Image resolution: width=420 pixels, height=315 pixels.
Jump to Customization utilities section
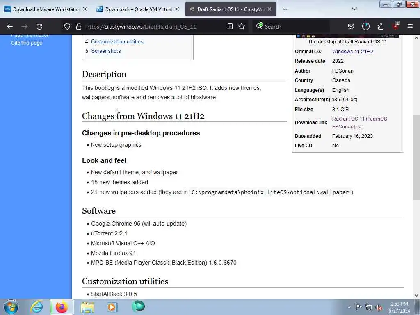coord(117,41)
